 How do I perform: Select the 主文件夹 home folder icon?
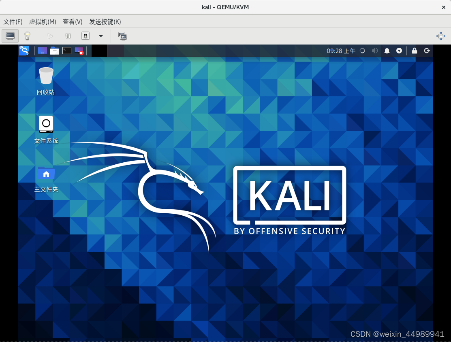tap(46, 179)
